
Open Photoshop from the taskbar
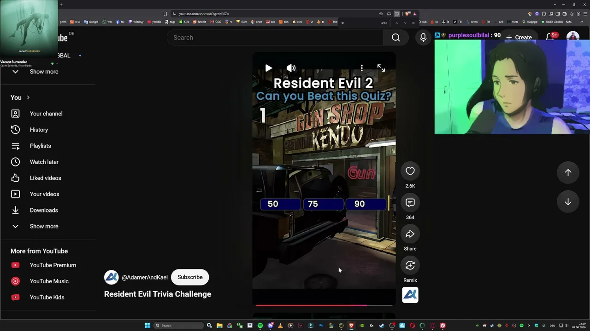coord(321,325)
